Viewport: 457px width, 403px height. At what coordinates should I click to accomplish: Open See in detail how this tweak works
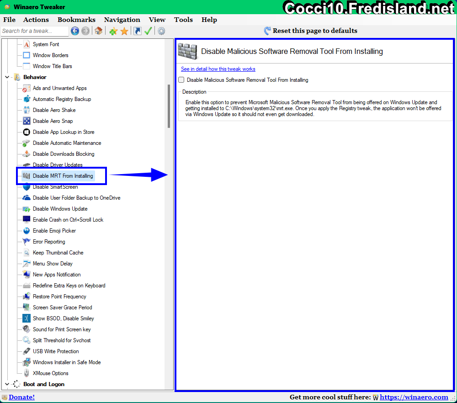click(x=218, y=69)
